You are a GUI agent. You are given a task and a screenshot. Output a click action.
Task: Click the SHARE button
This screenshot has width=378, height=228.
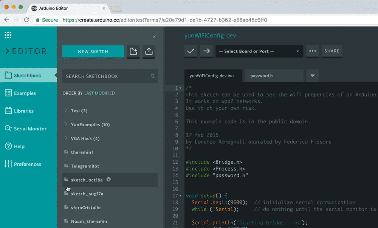coord(332,51)
